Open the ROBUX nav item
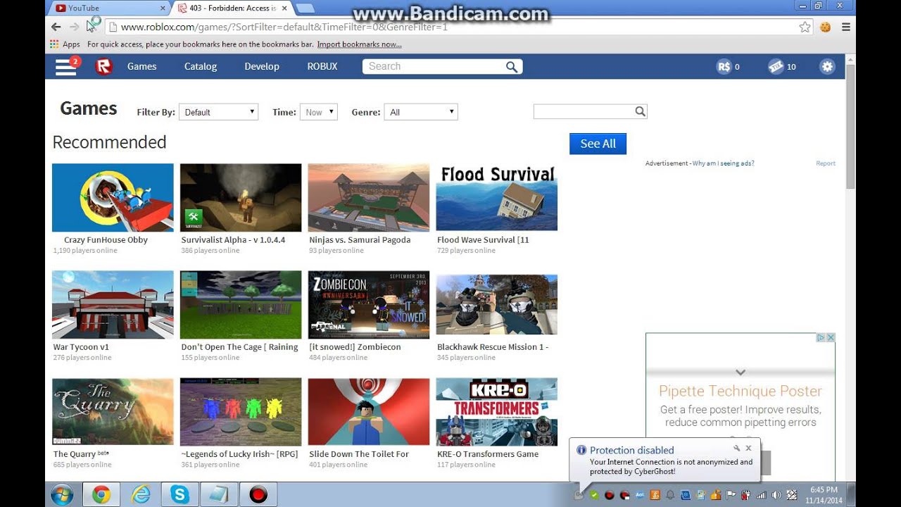Screen dimensions: 901x507 coord(322,66)
